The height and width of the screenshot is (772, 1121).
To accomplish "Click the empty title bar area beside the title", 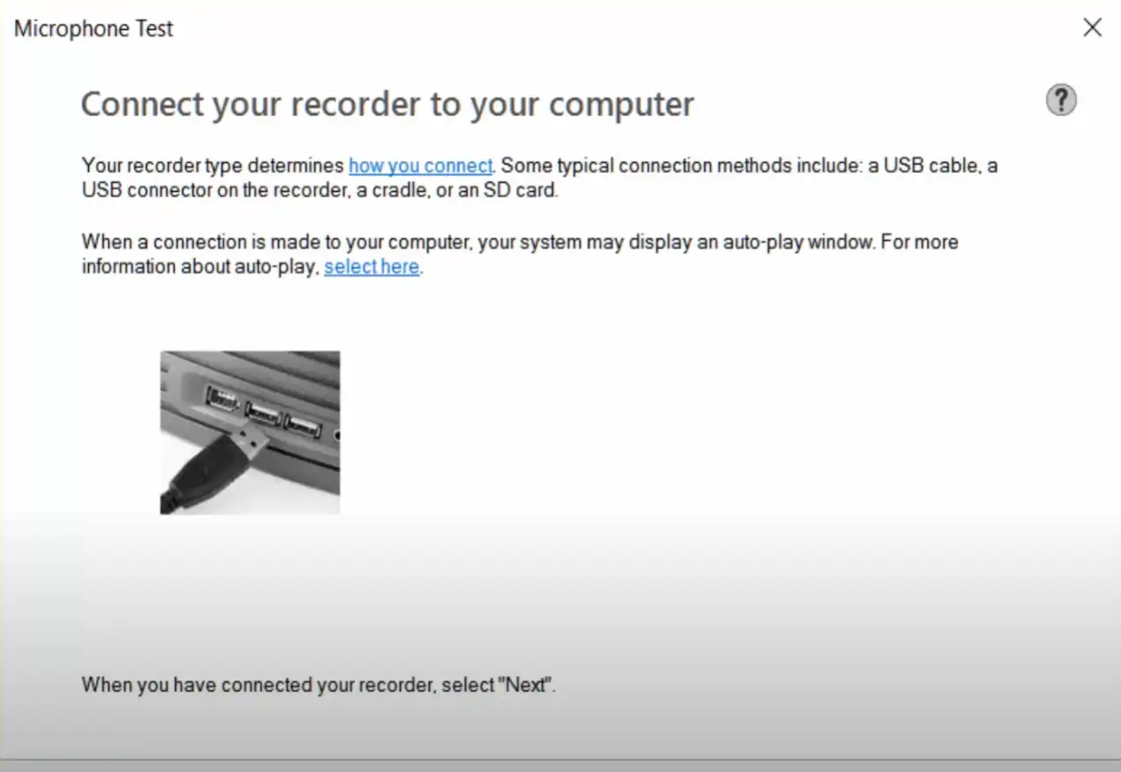I will click(617, 28).
